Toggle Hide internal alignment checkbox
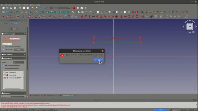The image size is (198, 111). pos(3,65)
